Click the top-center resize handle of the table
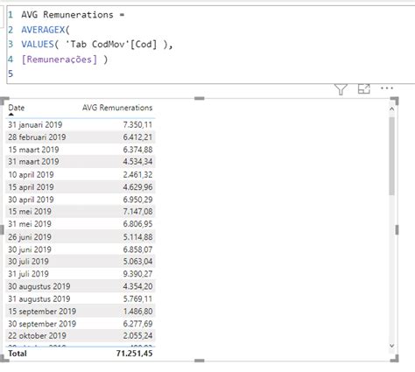Viewport: 415px width, 372px height. [200, 98]
